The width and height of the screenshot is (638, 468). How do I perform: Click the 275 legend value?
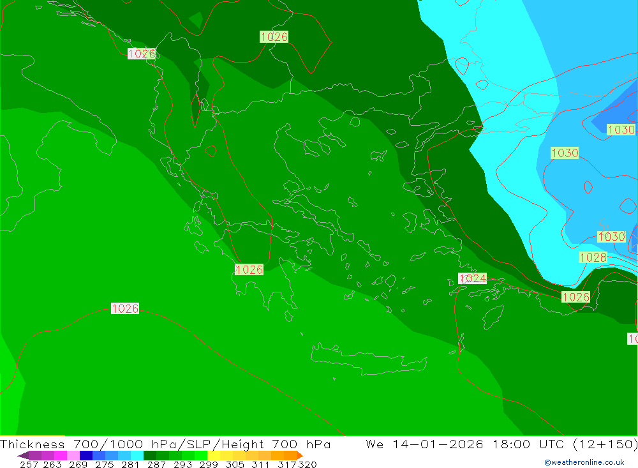[104, 464]
